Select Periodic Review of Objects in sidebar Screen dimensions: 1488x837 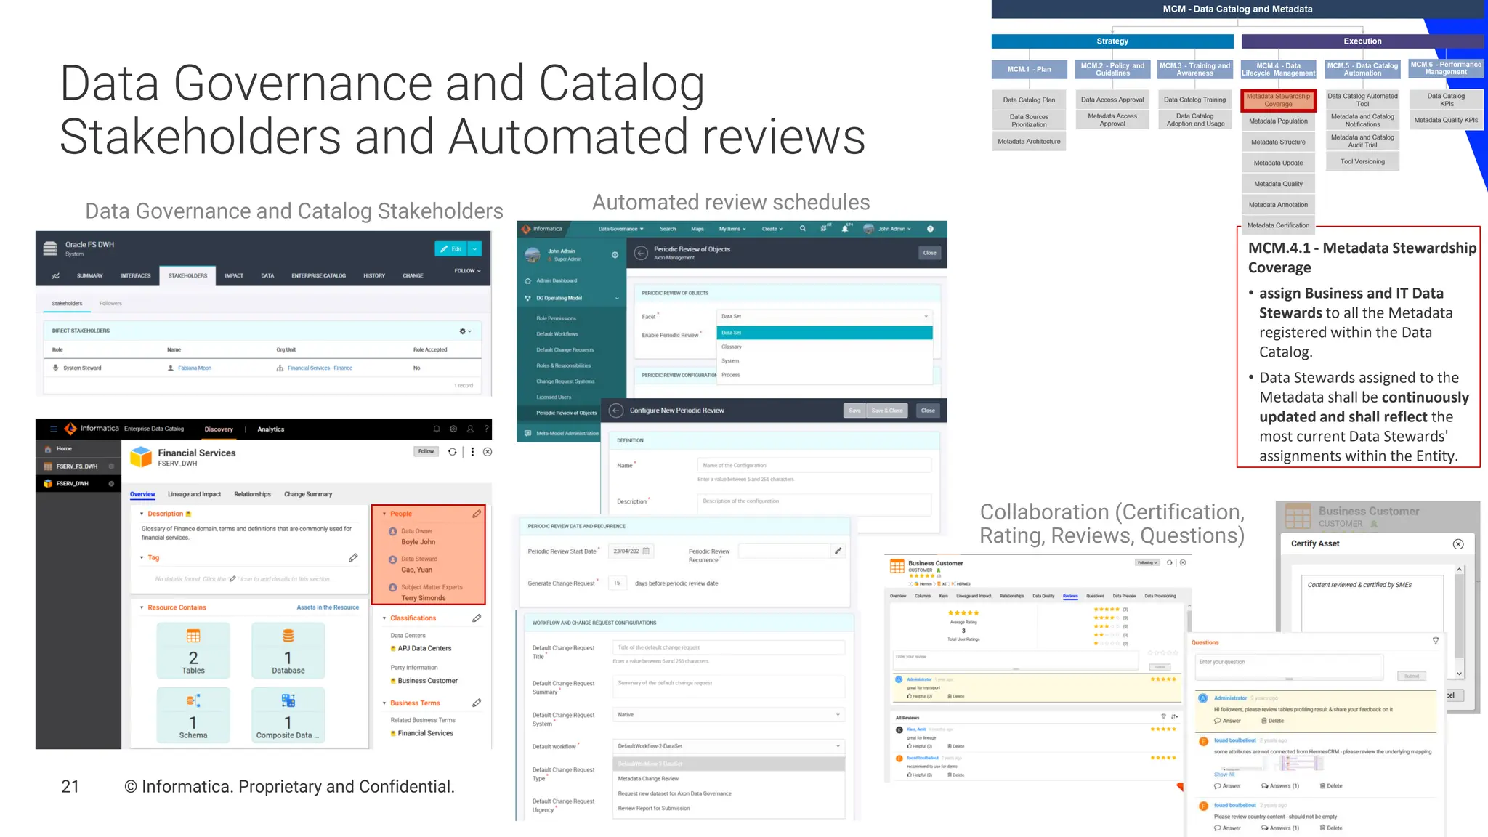coord(566,413)
